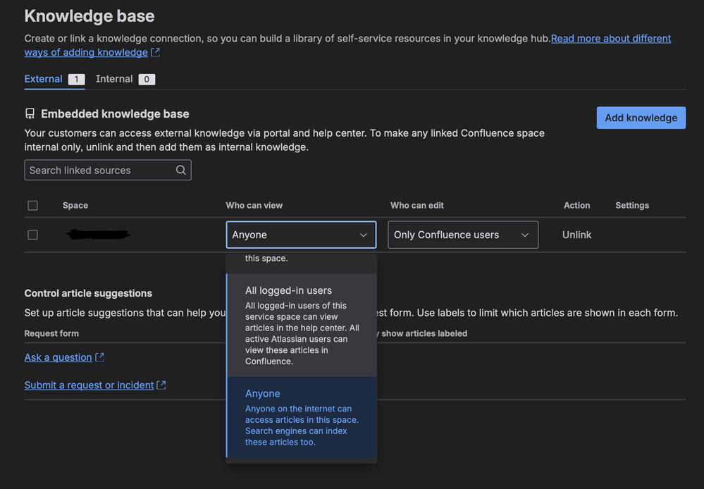Switch to the Internal tab
This screenshot has height=489, width=704.
click(x=114, y=79)
